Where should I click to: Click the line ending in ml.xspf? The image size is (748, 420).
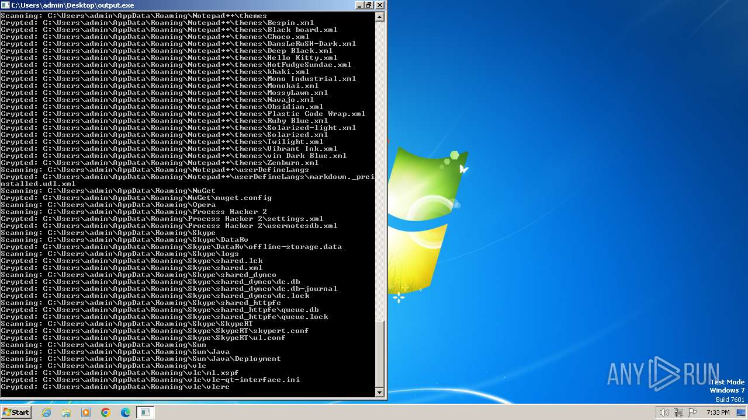point(120,373)
